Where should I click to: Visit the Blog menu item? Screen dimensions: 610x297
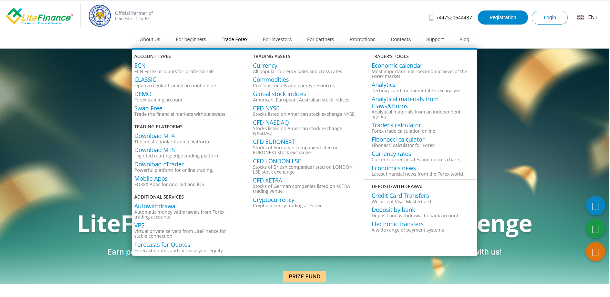(464, 39)
